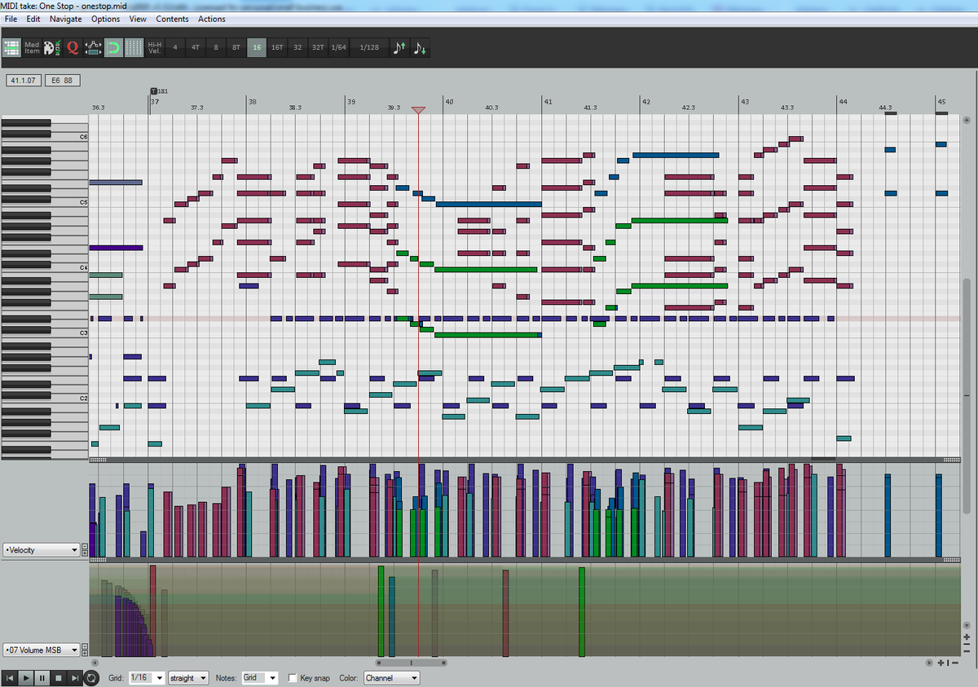Enable the Key snap checkbox

tap(291, 677)
